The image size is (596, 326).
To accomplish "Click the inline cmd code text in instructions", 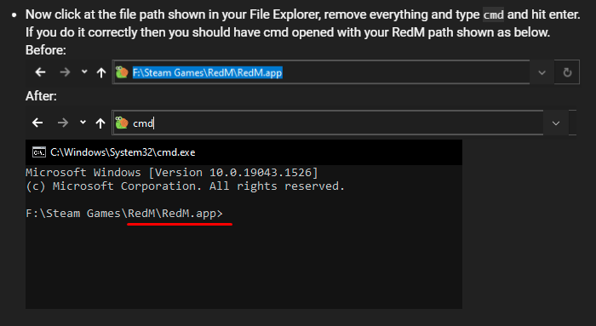I will (493, 14).
